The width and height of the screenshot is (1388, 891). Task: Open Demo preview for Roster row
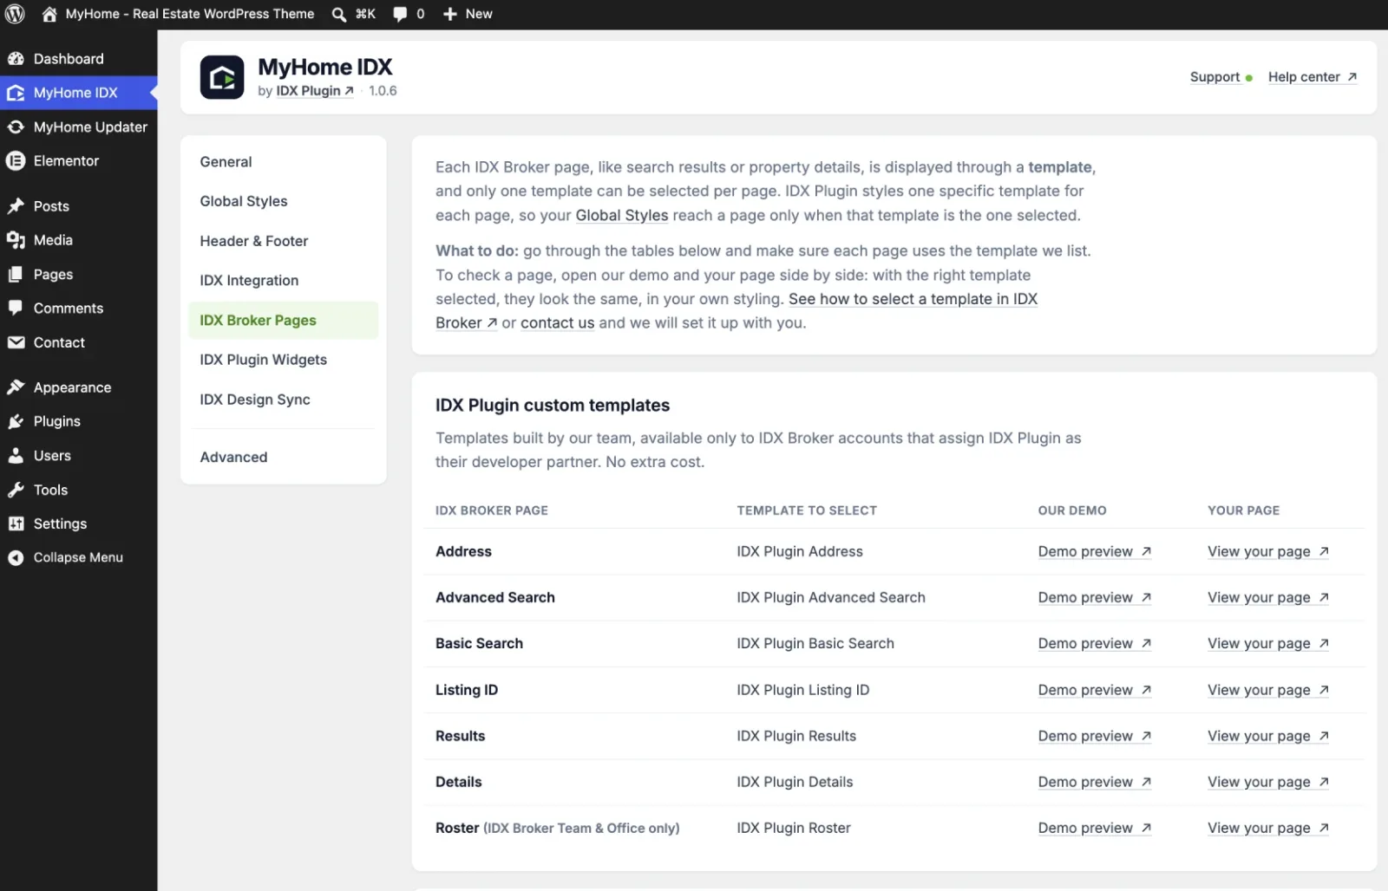tap(1094, 828)
